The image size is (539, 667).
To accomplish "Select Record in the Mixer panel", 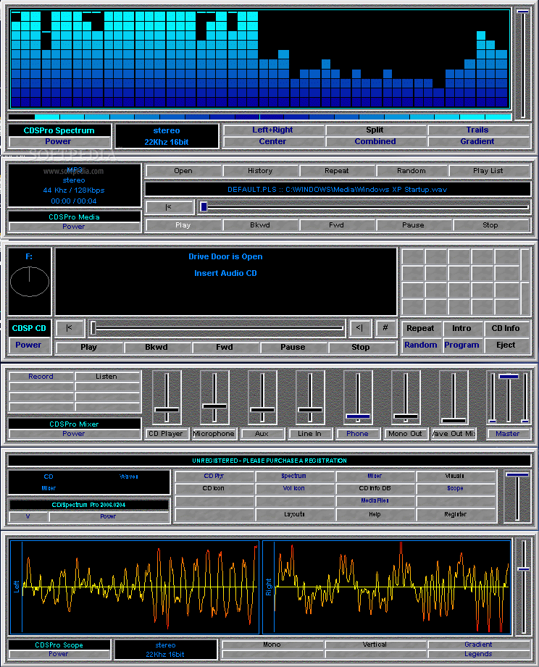I will pos(41,377).
